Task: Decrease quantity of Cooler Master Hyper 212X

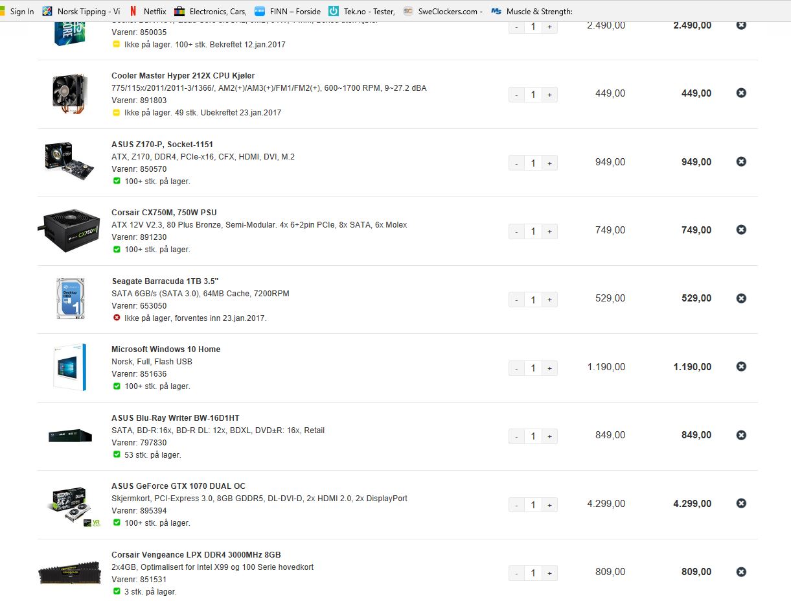Action: (x=516, y=95)
